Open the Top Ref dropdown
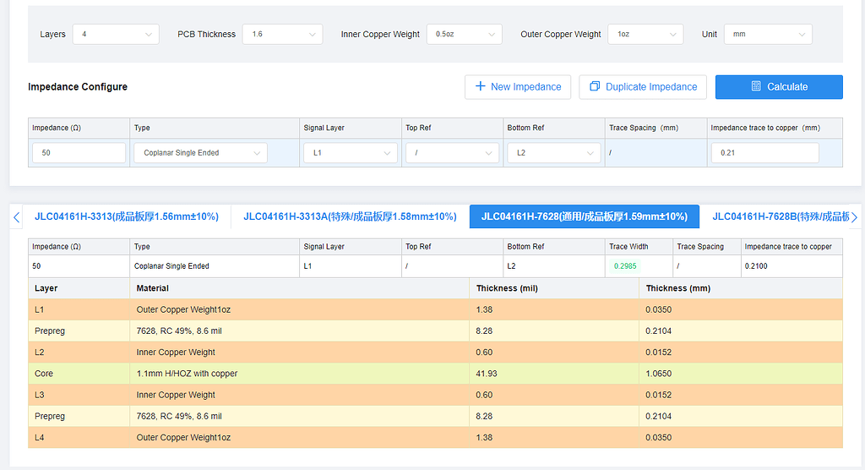Viewport: 865px width, 470px height. pyautogui.click(x=452, y=153)
